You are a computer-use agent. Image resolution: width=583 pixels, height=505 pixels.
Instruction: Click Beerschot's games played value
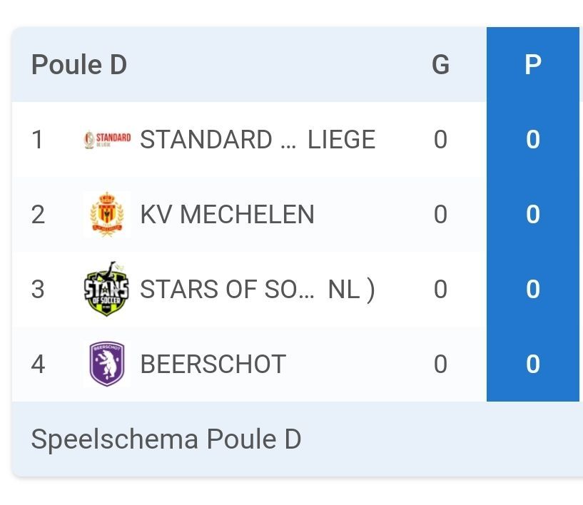(440, 364)
